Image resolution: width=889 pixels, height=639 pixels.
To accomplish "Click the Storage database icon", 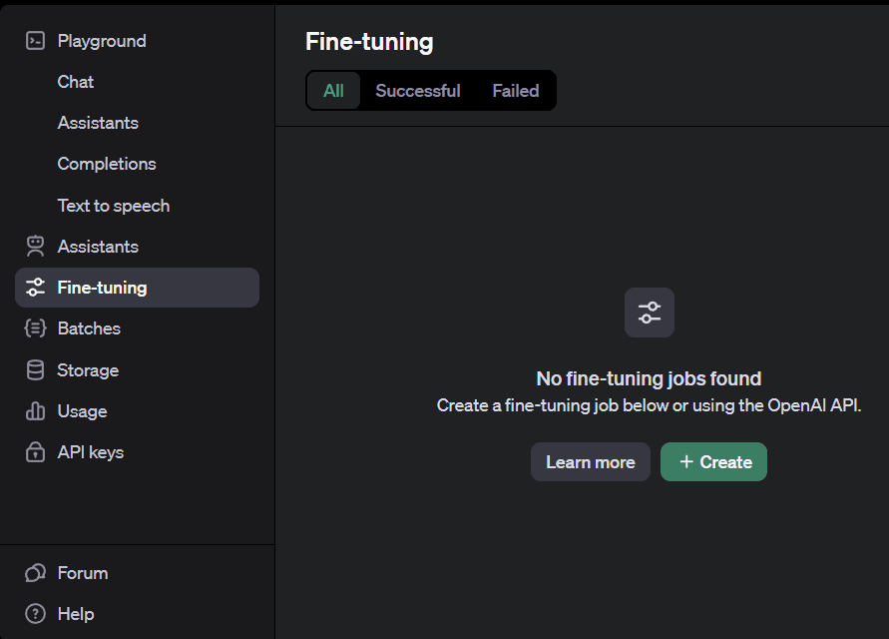I will coord(36,370).
